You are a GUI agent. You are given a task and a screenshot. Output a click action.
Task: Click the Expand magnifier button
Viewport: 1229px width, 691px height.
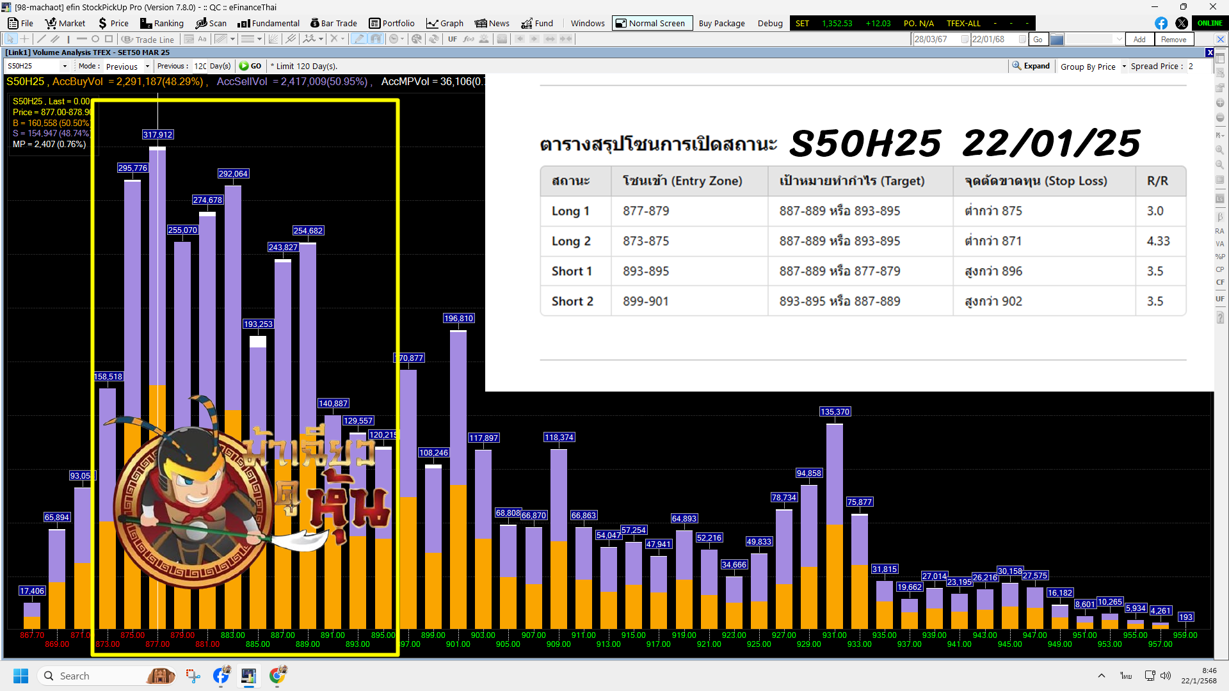coord(1031,66)
